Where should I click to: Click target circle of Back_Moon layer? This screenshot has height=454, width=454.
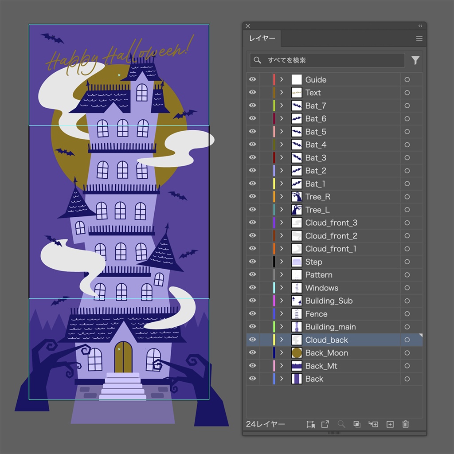[x=407, y=353]
